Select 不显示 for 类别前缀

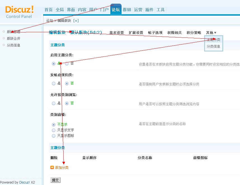[x=53, y=125]
